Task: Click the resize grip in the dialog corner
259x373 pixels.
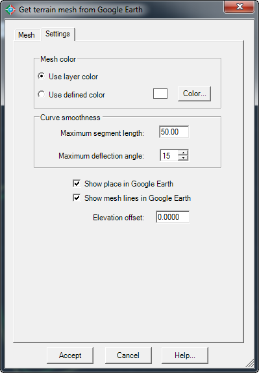Action: click(250, 364)
